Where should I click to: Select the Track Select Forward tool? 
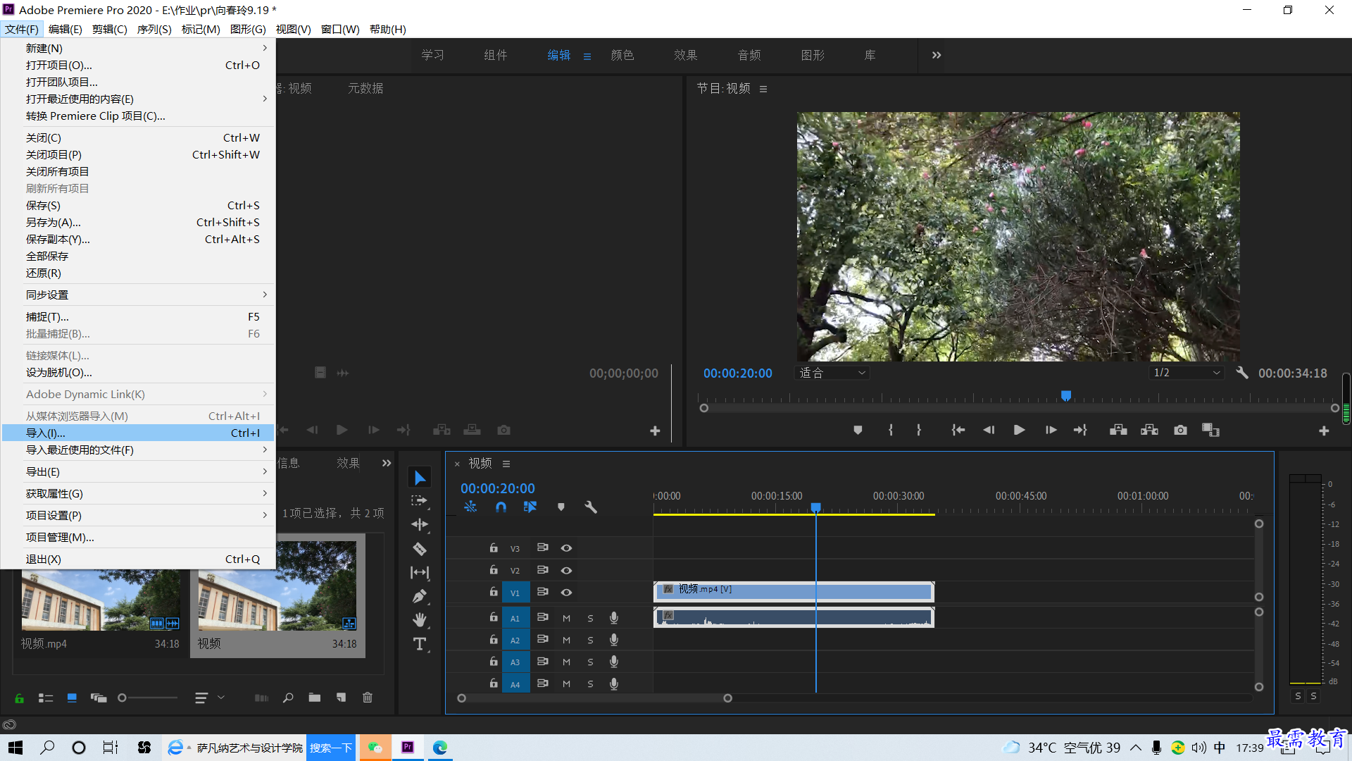click(420, 501)
